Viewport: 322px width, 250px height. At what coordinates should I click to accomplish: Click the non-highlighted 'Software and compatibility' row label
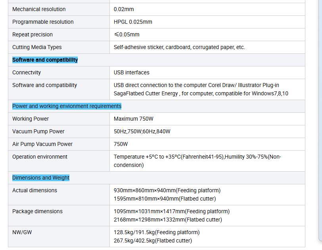pyautogui.click(x=44, y=85)
